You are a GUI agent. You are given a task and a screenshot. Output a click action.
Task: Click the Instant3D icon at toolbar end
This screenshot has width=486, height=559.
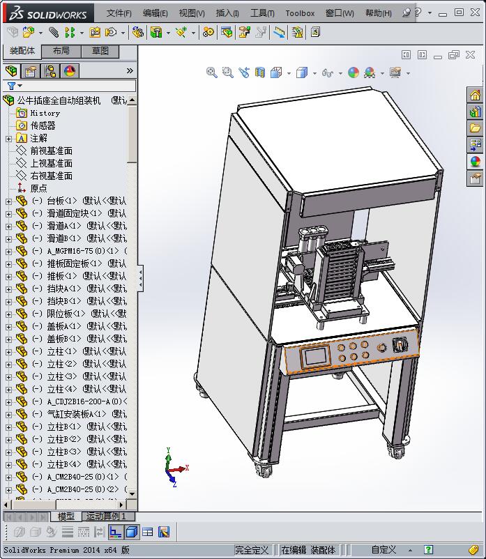click(315, 33)
